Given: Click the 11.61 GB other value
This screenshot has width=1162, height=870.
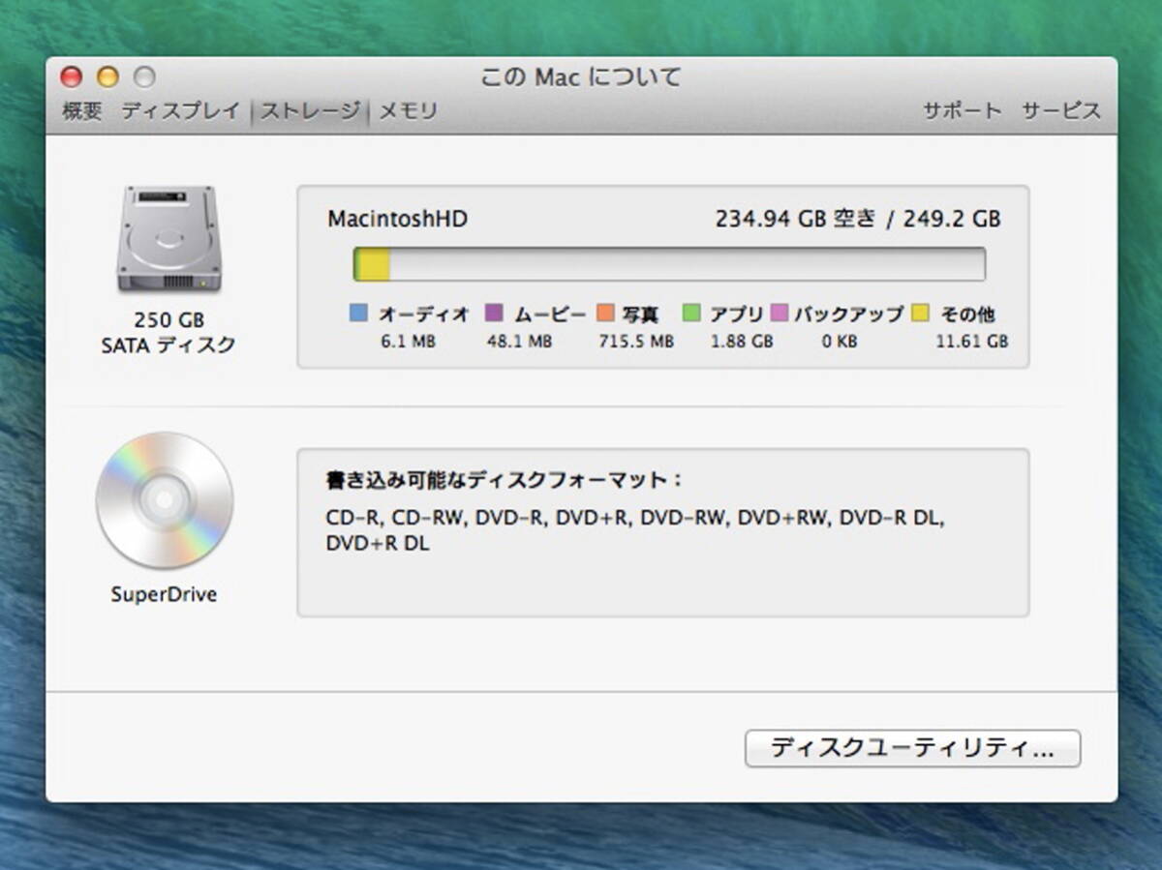Looking at the screenshot, I should 972,342.
